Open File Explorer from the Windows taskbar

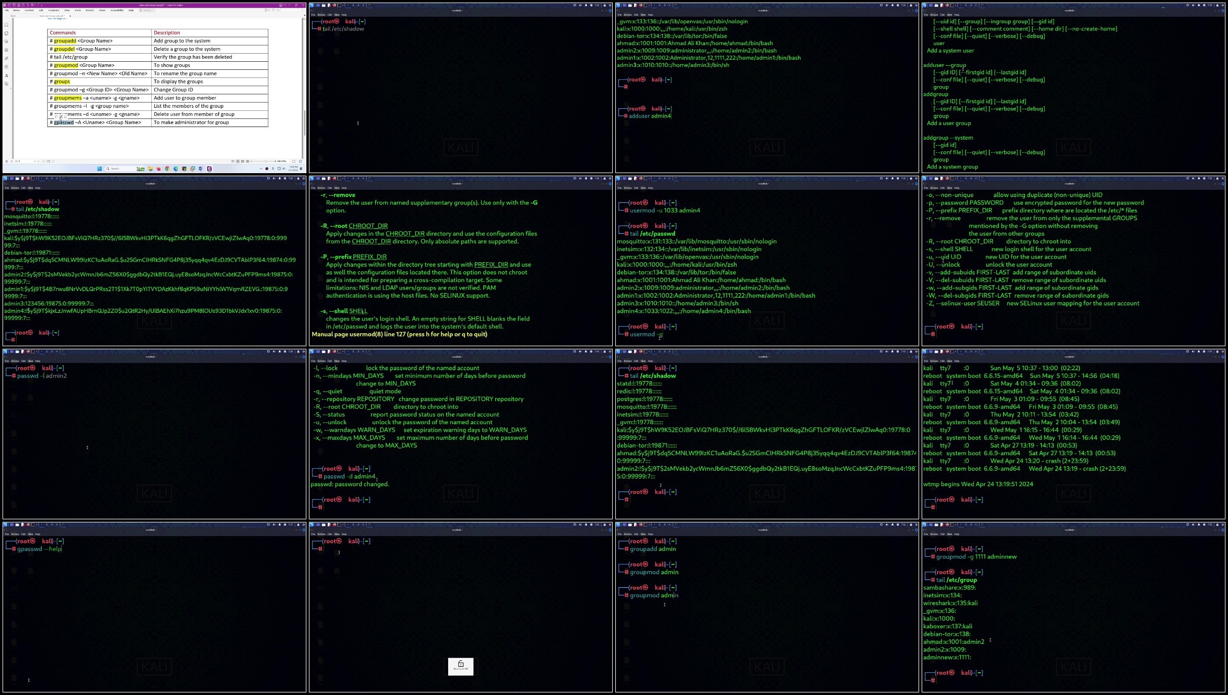click(x=150, y=169)
